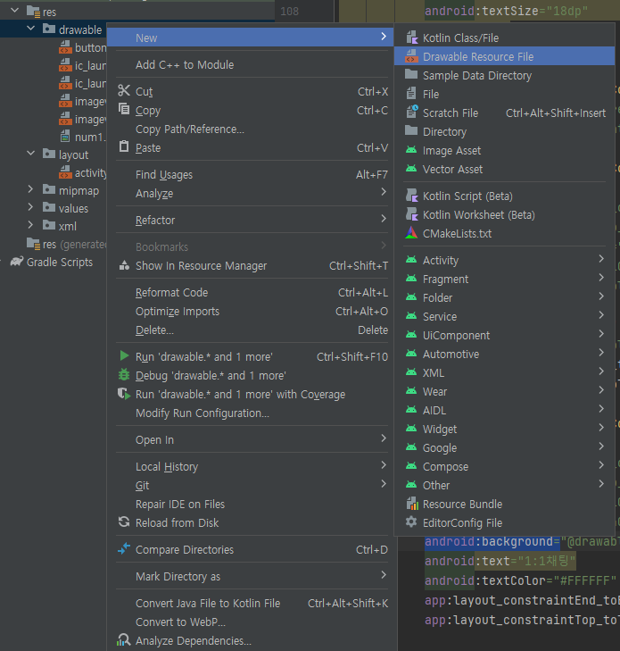Click the Kotlin Worksheet (Beta) icon
This screenshot has height=651, width=620.
(x=411, y=214)
